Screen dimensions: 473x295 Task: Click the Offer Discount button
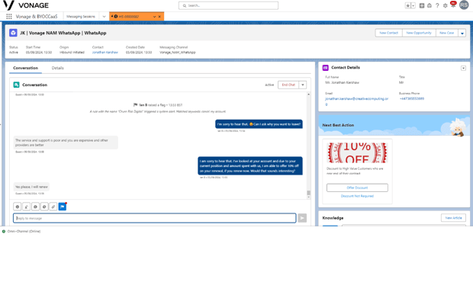(x=357, y=188)
